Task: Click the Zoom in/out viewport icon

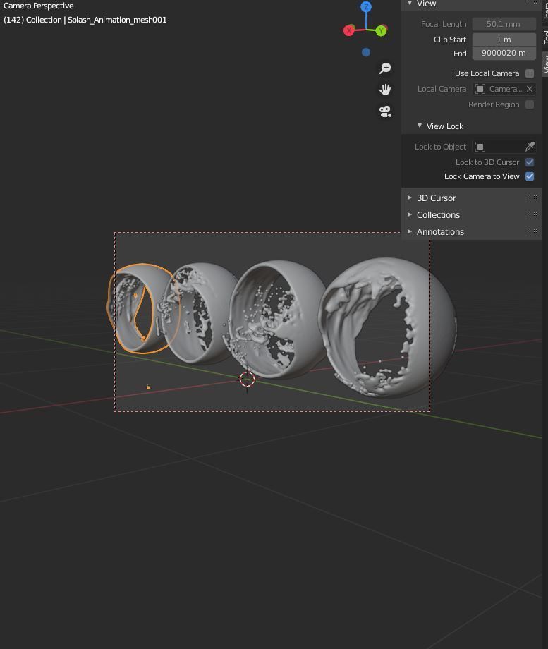Action: tap(385, 68)
